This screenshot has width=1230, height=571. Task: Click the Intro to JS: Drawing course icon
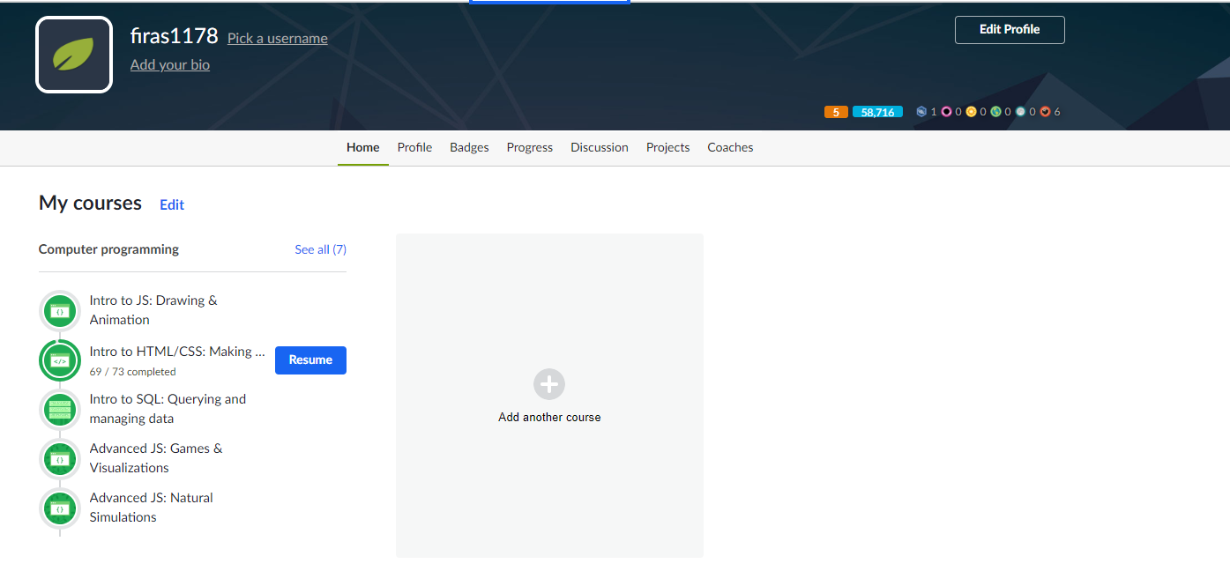[x=60, y=311]
